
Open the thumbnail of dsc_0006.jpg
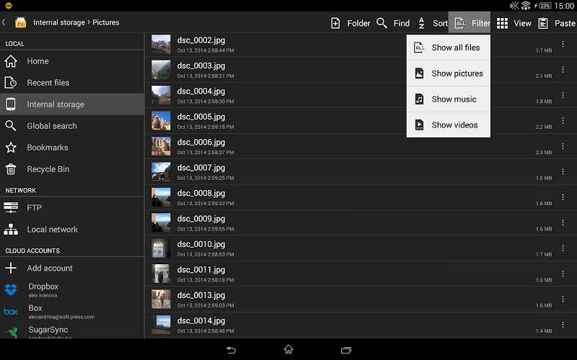[x=161, y=146]
